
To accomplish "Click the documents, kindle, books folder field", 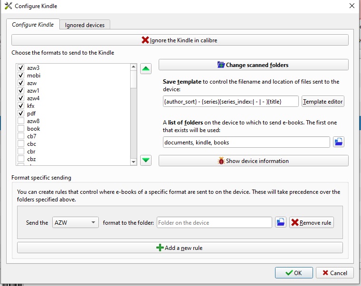I will [x=247, y=142].
